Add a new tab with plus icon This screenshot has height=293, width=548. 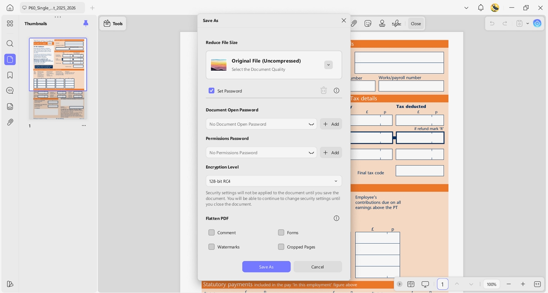[x=92, y=8]
